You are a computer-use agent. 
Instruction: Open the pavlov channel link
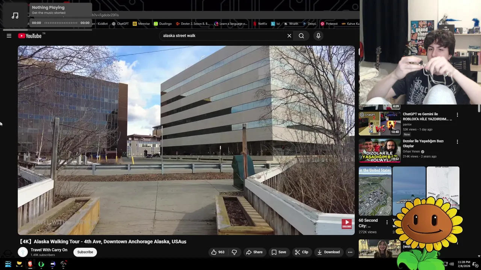(x=407, y=124)
